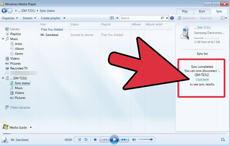Click the music note album art
Viewport: 230px width, 146px height.
pos(5,139)
